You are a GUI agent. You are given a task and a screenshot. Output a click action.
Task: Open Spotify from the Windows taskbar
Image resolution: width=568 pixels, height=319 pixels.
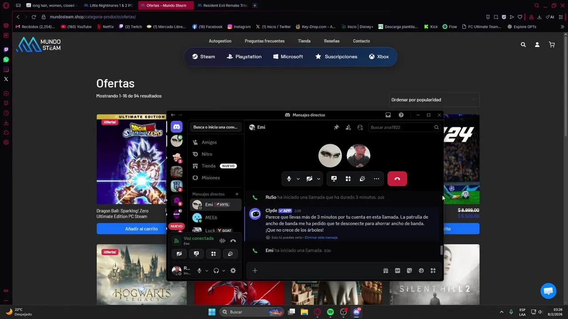(330, 312)
